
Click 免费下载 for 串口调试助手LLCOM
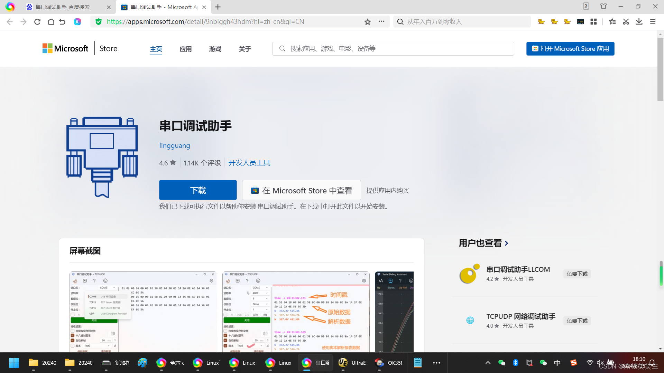577,274
